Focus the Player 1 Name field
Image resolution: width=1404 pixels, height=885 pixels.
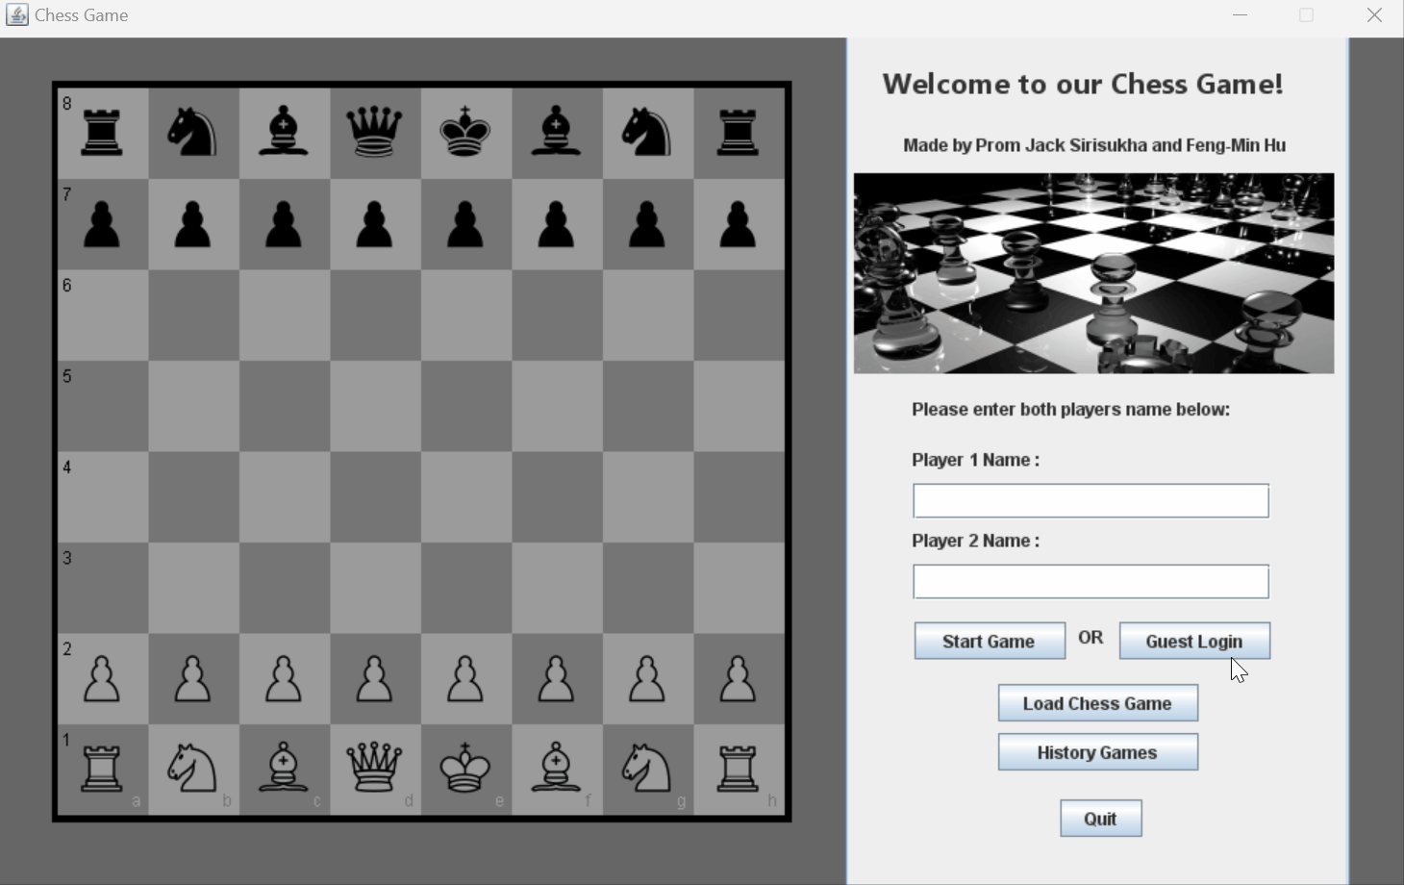(x=1091, y=501)
